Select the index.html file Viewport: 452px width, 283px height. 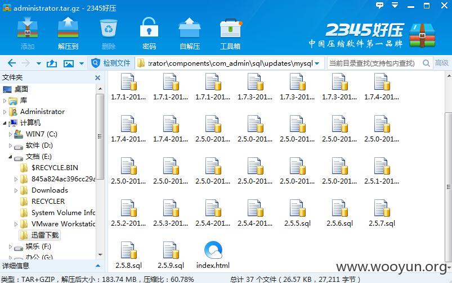point(213,255)
